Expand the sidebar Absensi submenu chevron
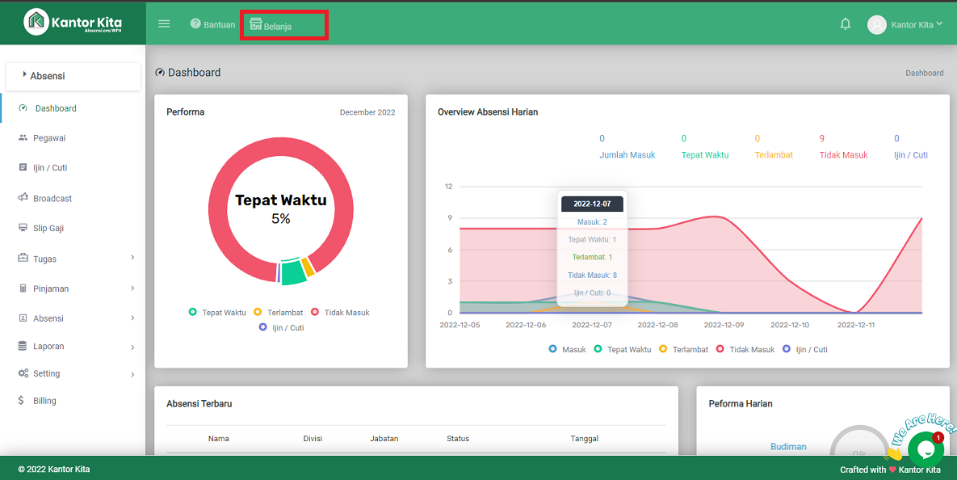This screenshot has height=480, width=957. pyautogui.click(x=132, y=318)
